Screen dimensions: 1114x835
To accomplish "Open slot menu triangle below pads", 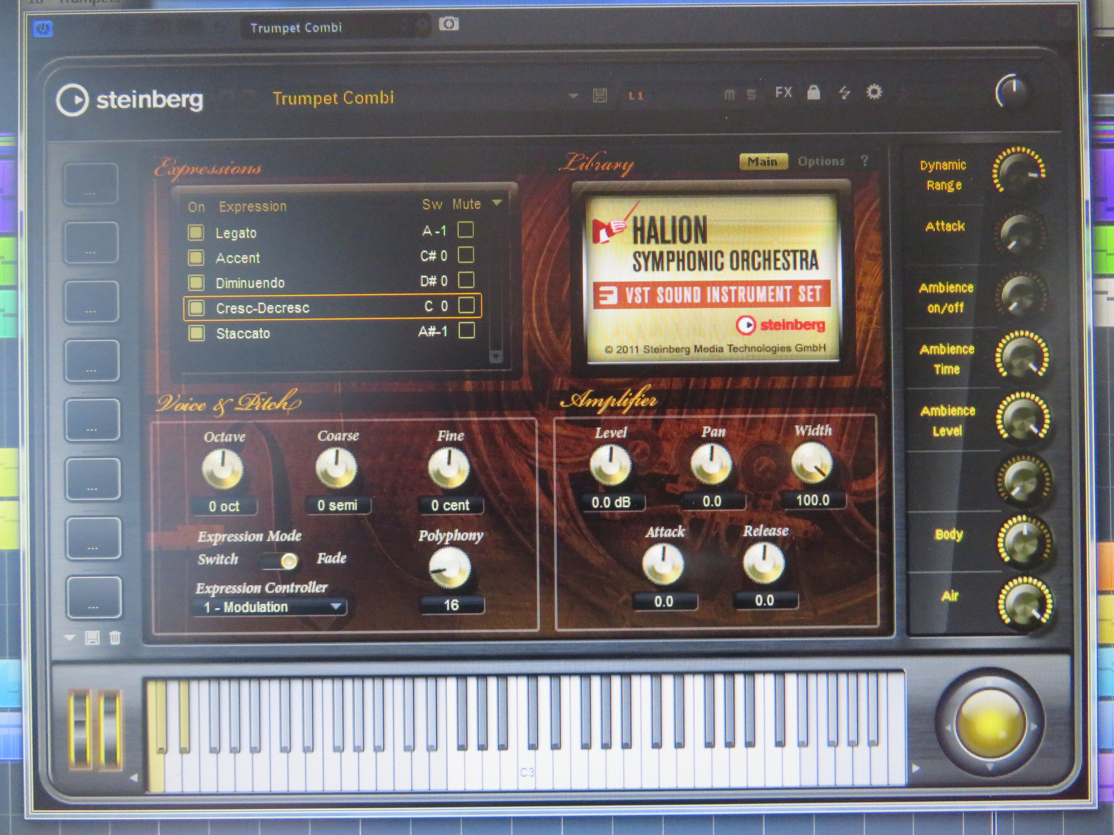I will [x=70, y=638].
